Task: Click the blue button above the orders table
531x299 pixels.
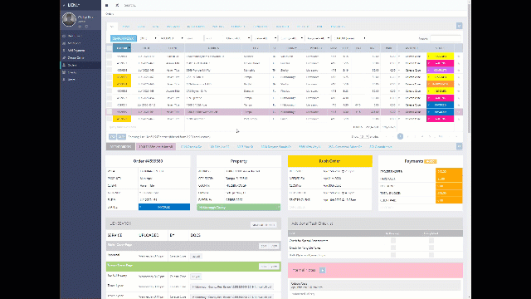Action: coord(124,38)
